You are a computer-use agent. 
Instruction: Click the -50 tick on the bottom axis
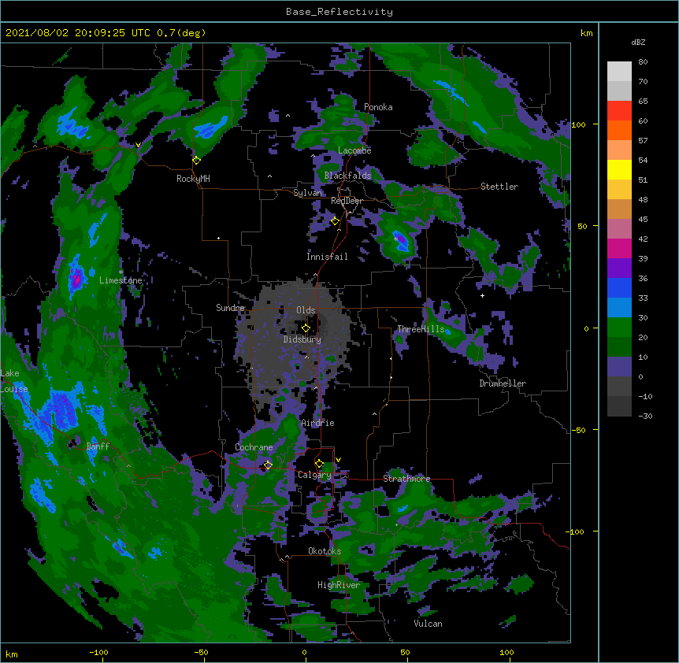point(201,652)
